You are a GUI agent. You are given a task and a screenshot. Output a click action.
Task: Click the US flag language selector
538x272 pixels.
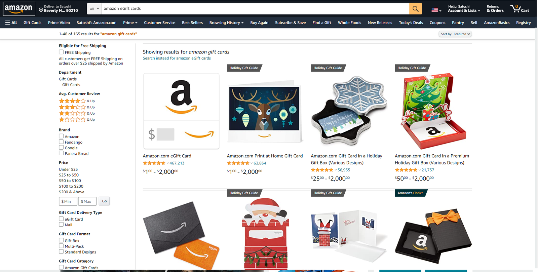coord(436,10)
